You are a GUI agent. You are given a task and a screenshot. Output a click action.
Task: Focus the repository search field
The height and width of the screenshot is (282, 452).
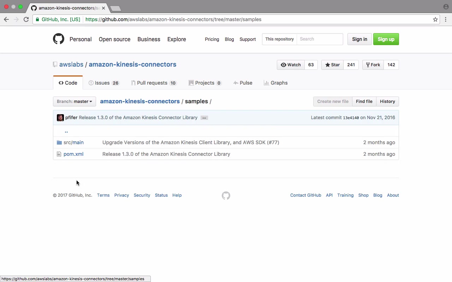pos(320,39)
